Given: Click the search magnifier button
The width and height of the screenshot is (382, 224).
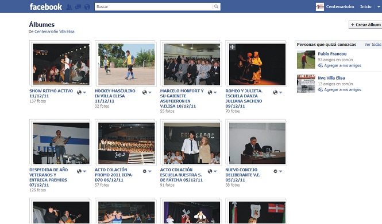Looking at the screenshot, I should coord(216,7).
